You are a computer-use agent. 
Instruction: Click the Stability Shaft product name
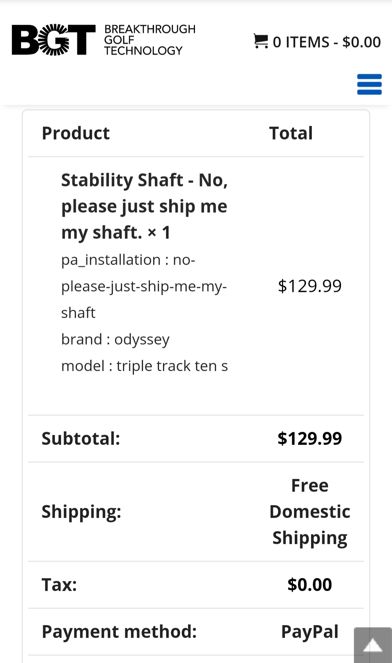[144, 206]
